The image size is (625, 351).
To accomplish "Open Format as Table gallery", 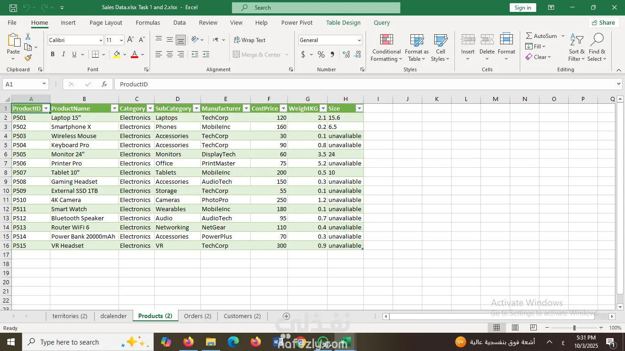I will [x=417, y=48].
